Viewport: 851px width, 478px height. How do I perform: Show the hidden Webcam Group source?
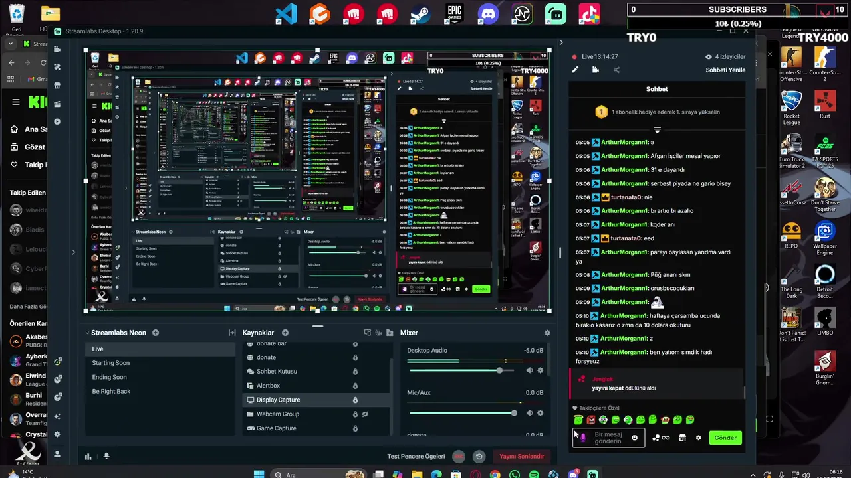pyautogui.click(x=365, y=414)
